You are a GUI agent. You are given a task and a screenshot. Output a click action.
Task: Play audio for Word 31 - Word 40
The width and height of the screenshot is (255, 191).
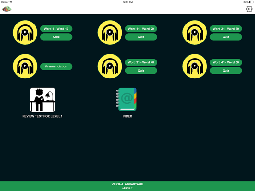pos(110,66)
